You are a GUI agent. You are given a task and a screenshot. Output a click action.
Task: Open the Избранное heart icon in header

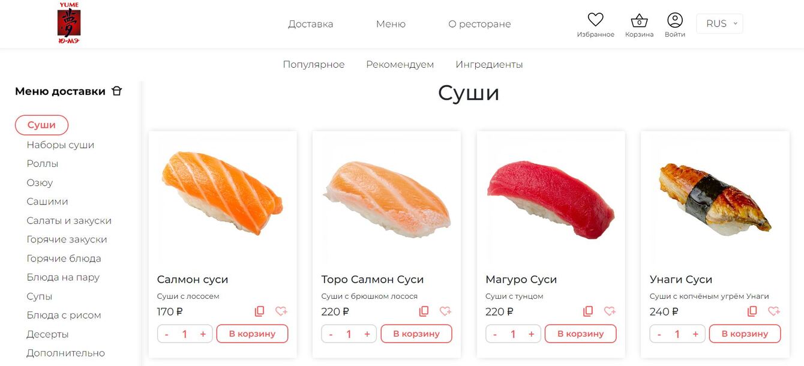click(595, 20)
